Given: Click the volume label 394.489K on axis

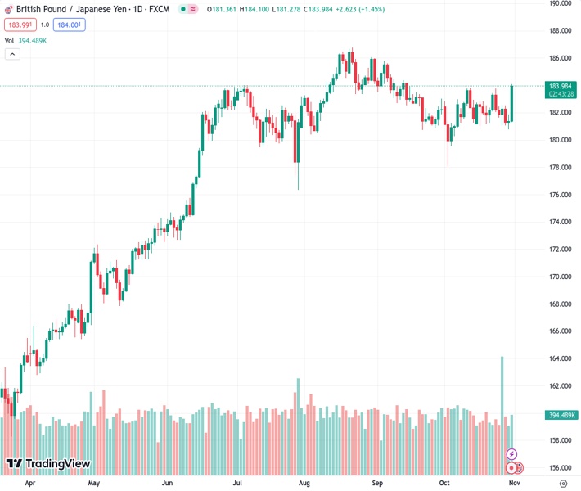Looking at the screenshot, I should click(x=561, y=416).
